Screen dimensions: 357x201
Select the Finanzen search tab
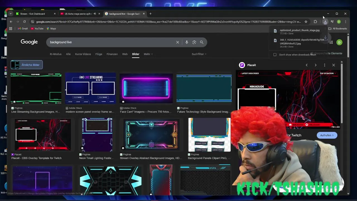coord(112,54)
